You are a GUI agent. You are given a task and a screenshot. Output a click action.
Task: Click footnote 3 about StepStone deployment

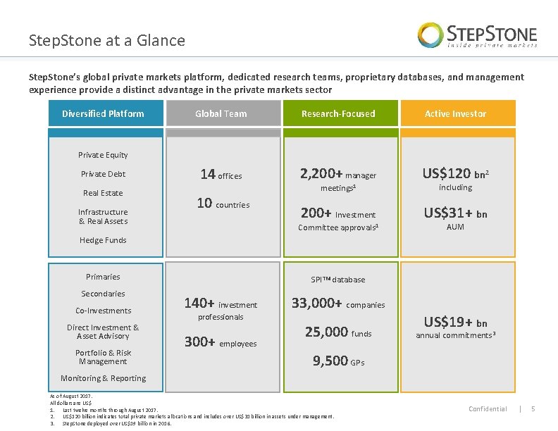(111, 423)
